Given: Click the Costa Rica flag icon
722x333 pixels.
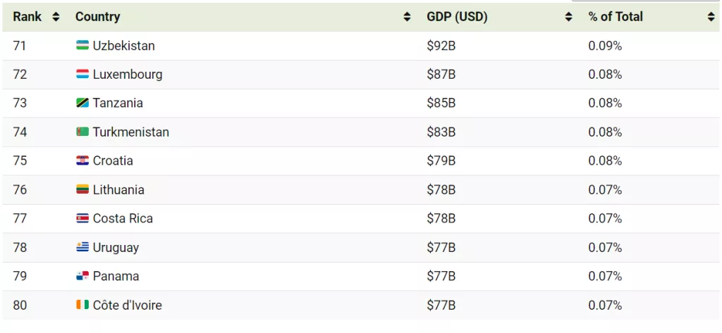Looking at the screenshot, I should (82, 219).
